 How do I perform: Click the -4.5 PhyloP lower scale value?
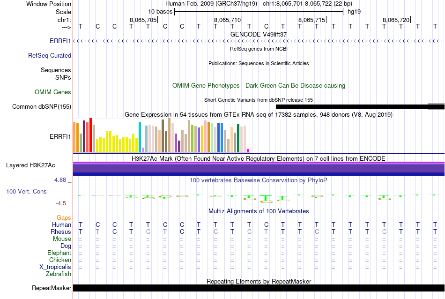[x=61, y=203]
